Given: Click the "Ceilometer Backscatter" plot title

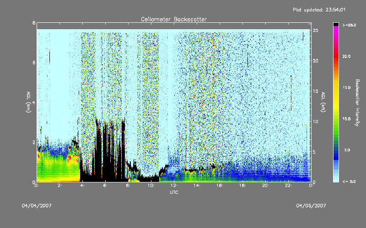Looking at the screenshot, I should (x=174, y=19).
